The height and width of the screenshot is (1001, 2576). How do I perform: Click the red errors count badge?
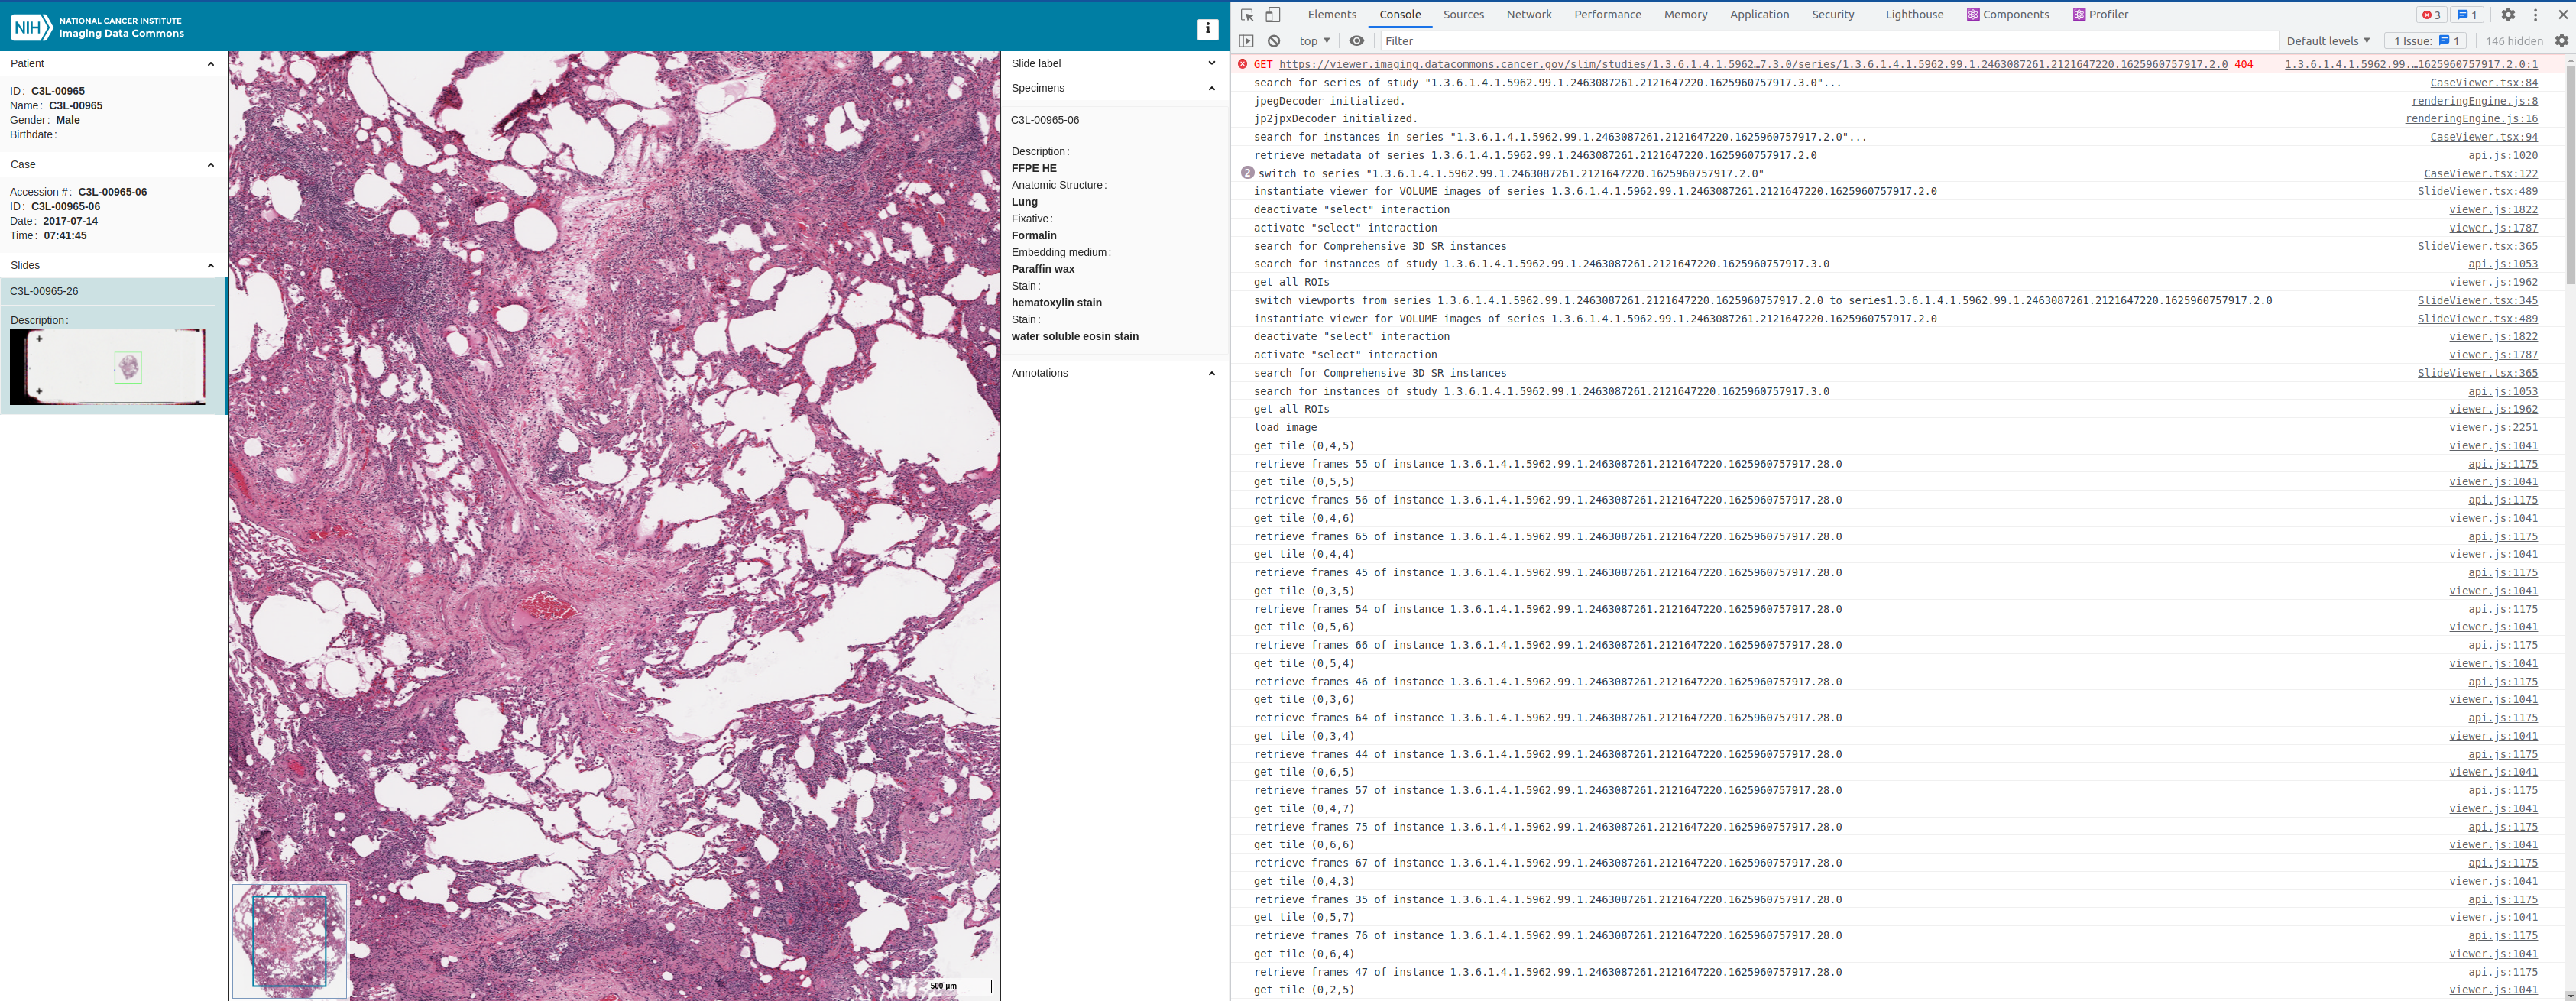(2431, 15)
